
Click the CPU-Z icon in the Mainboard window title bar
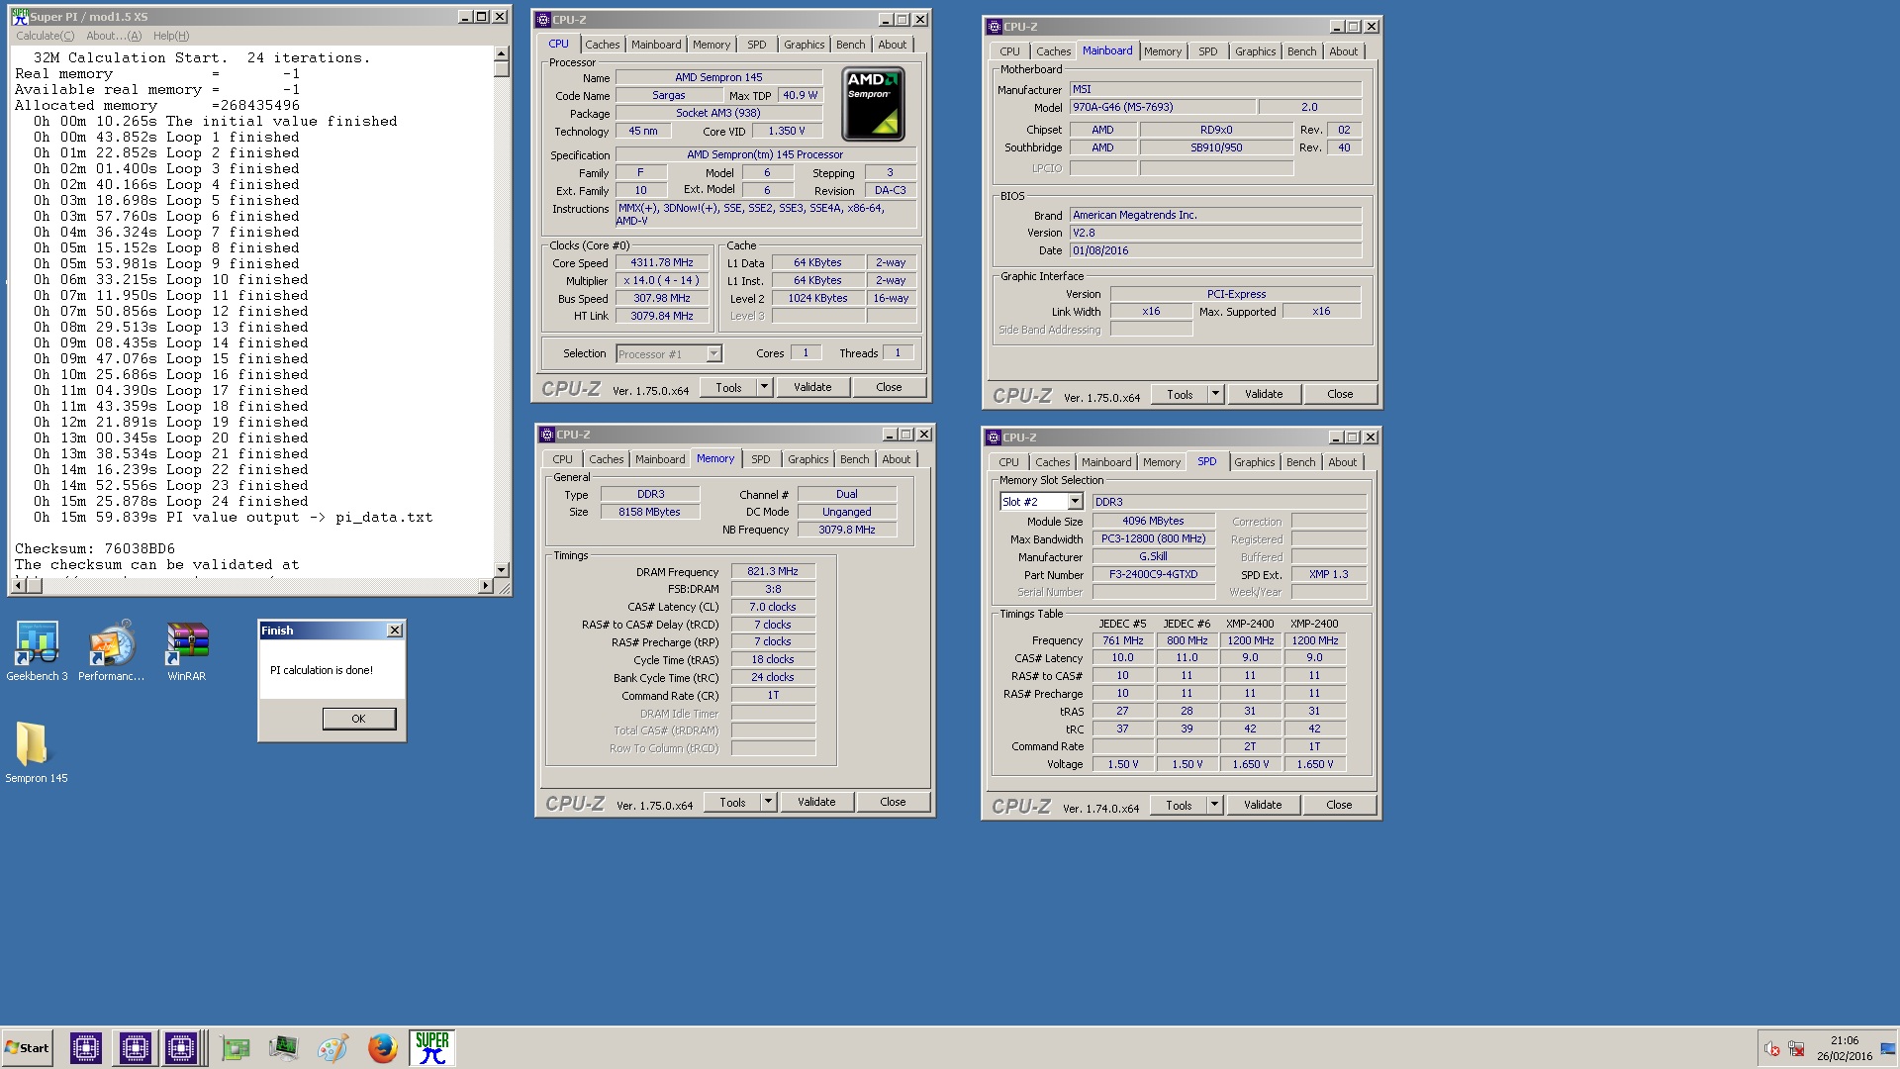(994, 27)
